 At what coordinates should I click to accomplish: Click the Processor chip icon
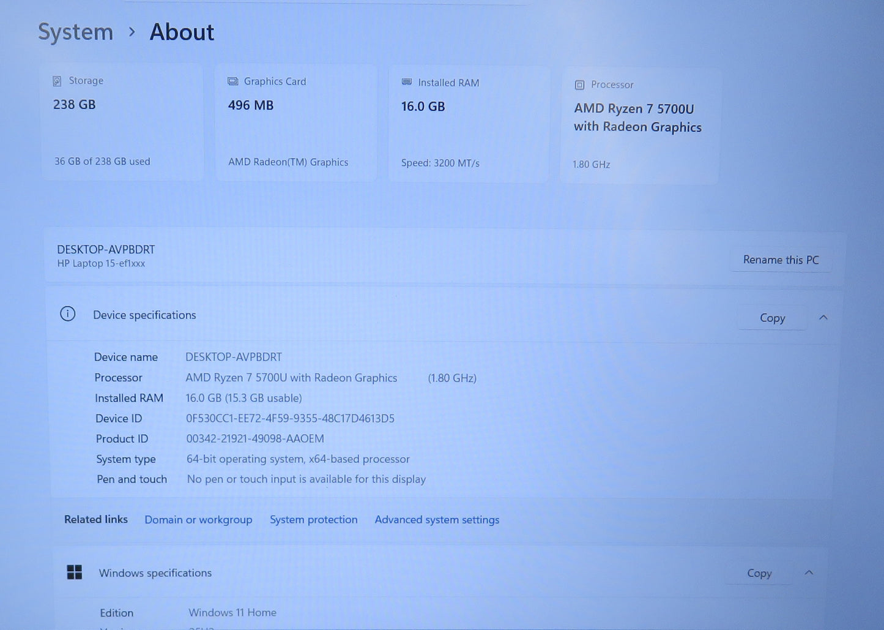(579, 85)
